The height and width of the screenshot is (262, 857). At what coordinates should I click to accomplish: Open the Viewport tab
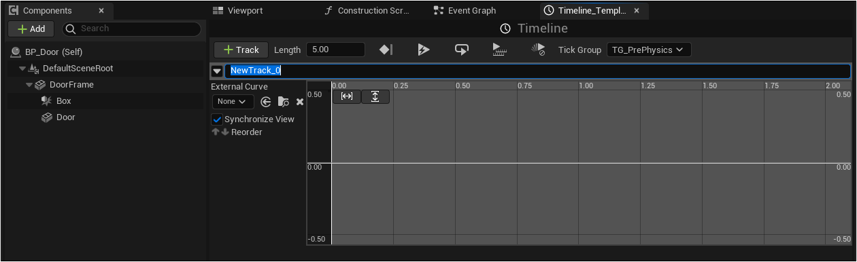[237, 11]
